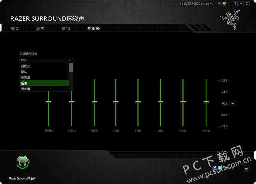Click the -12dB scale label
The height and width of the screenshot is (184, 256).
[223, 126]
